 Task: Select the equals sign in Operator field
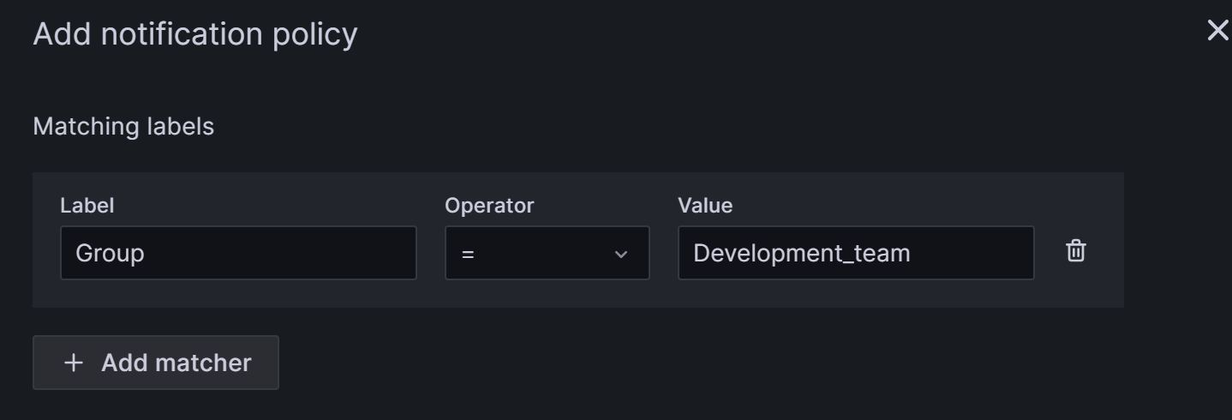click(x=469, y=254)
